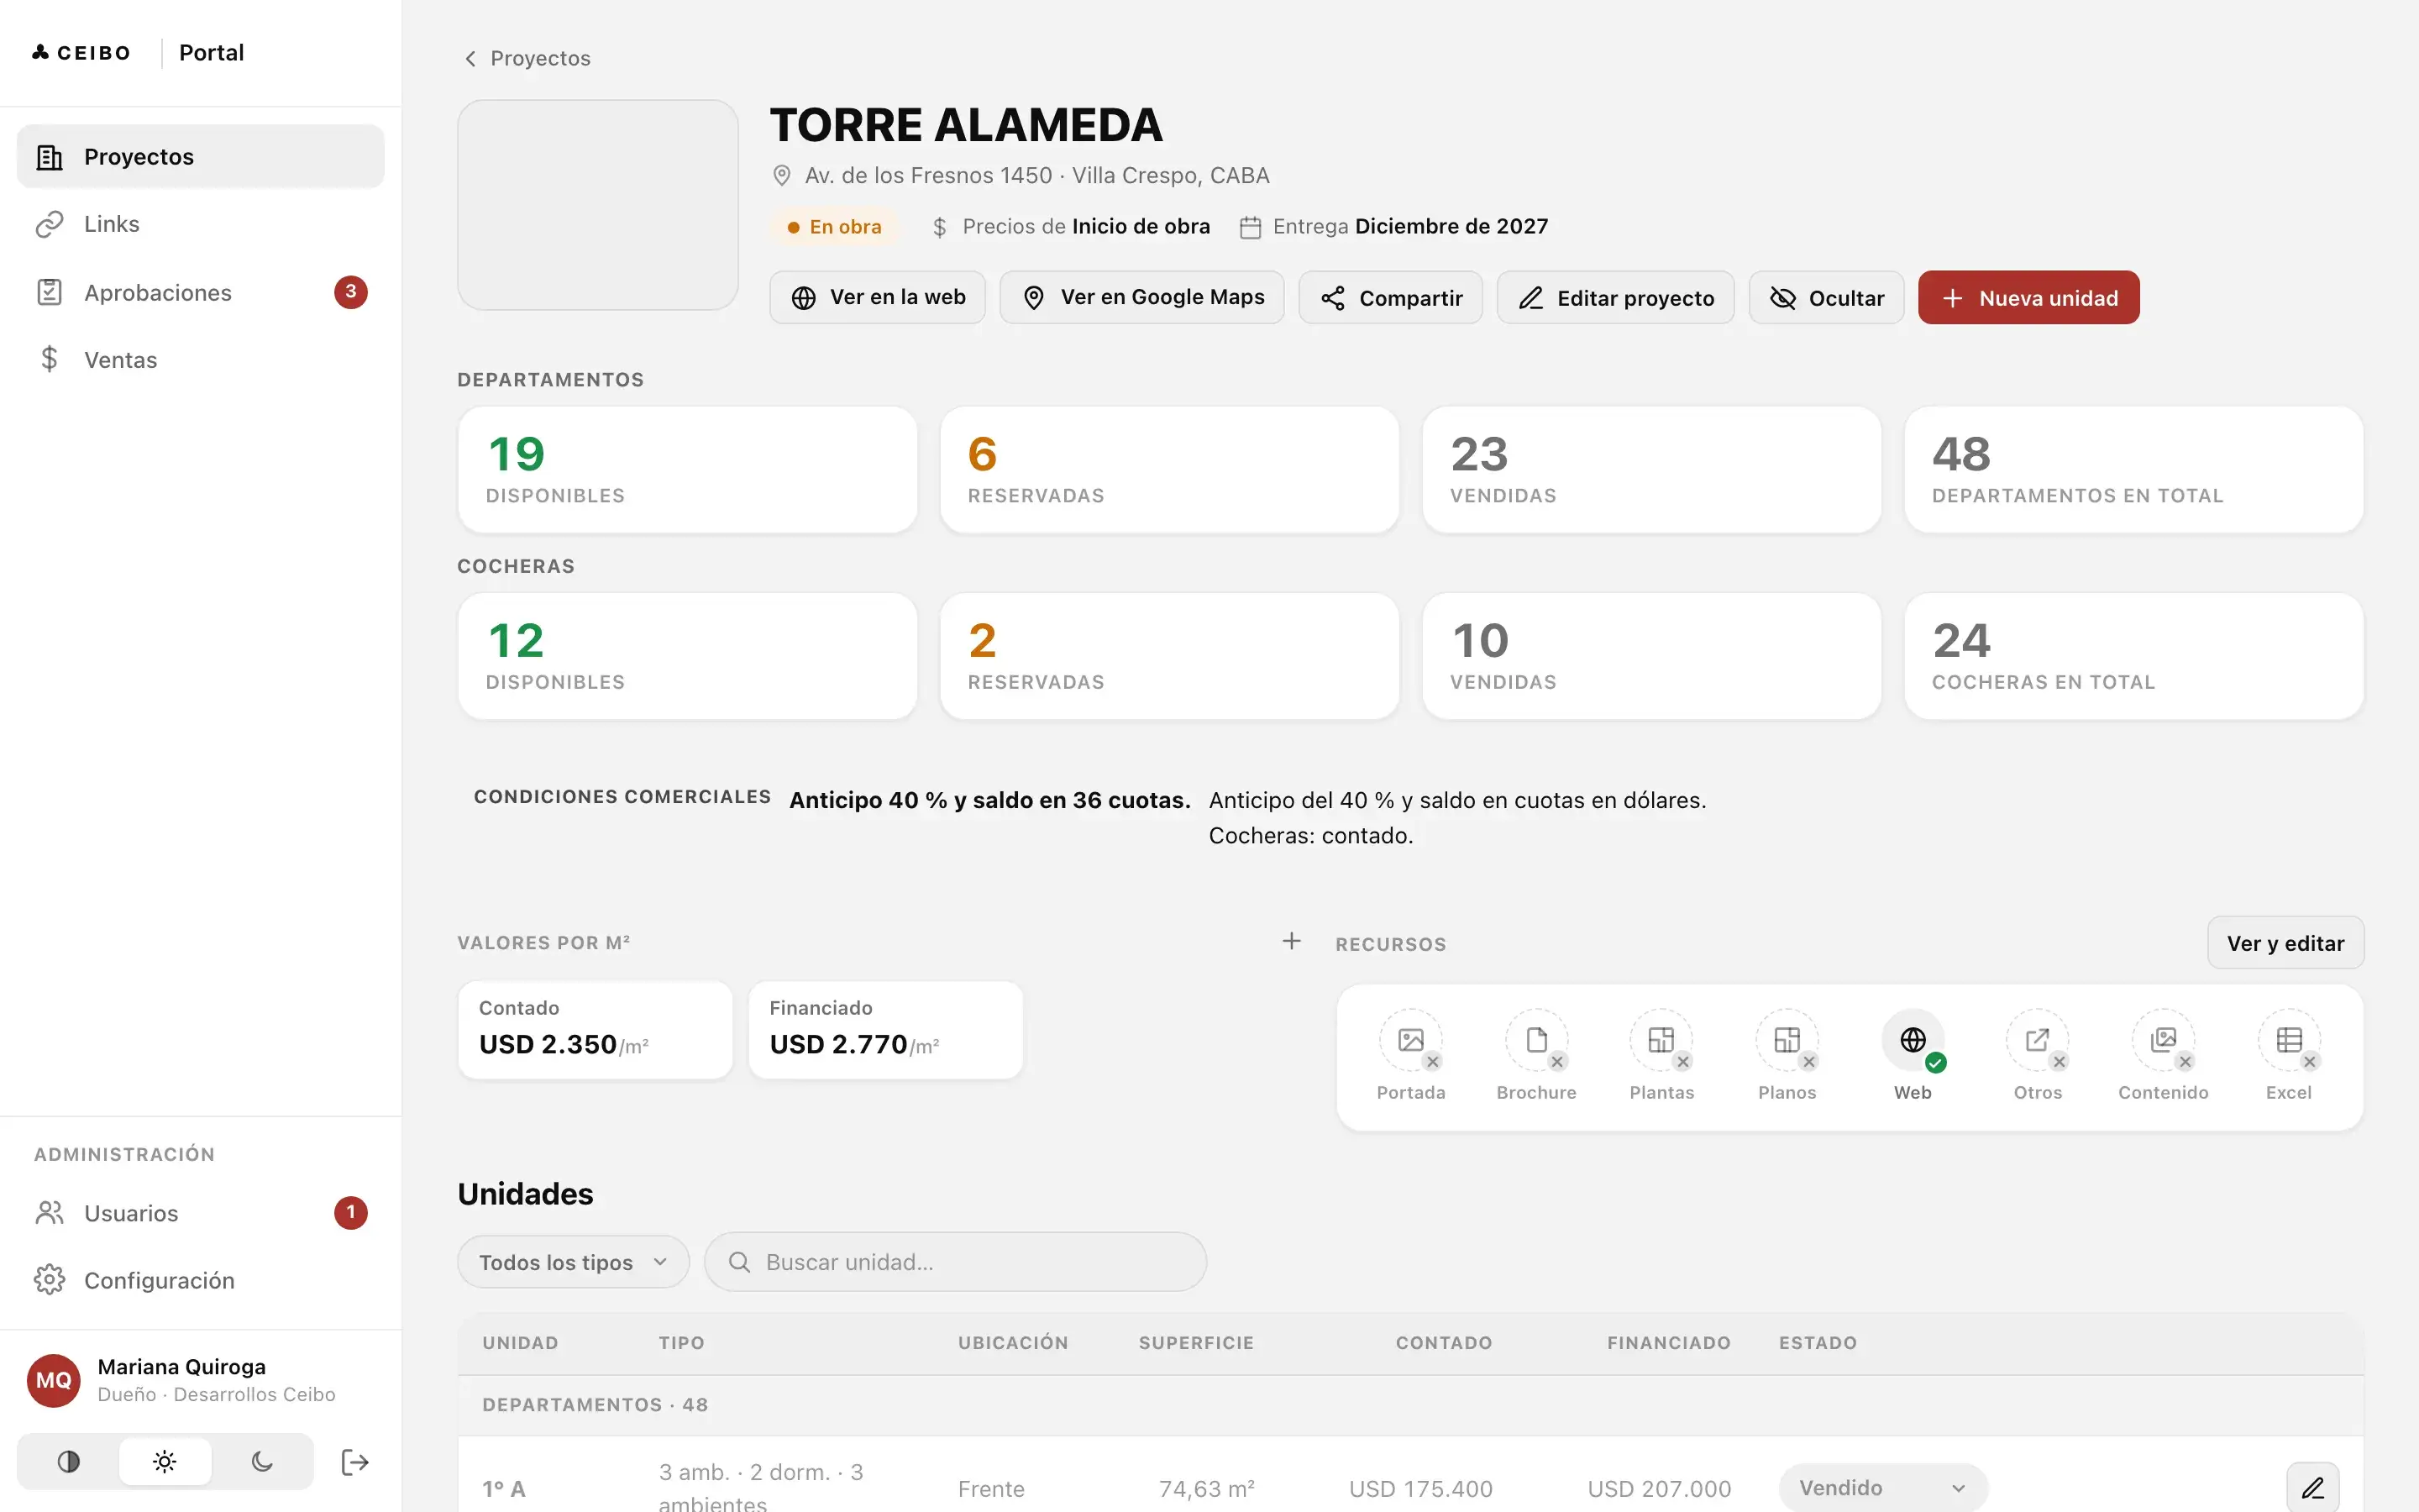The height and width of the screenshot is (1512, 2419).
Task: Select dark theme moon toggle
Action: pyautogui.click(x=262, y=1462)
